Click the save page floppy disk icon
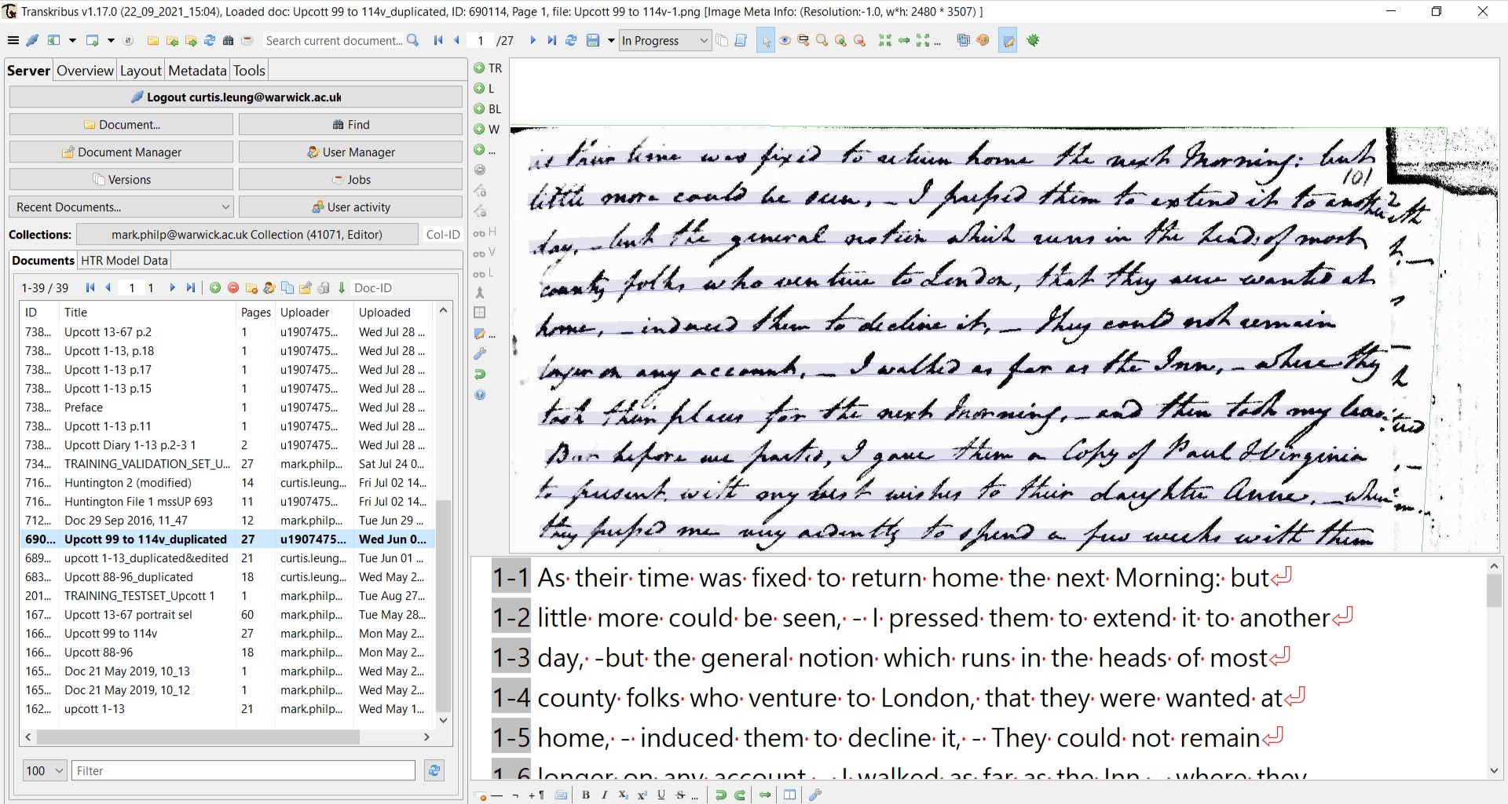 coord(593,41)
